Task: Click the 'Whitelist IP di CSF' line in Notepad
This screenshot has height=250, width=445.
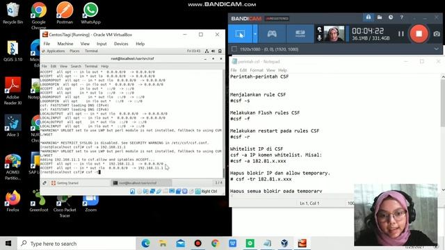Action: tap(257, 149)
